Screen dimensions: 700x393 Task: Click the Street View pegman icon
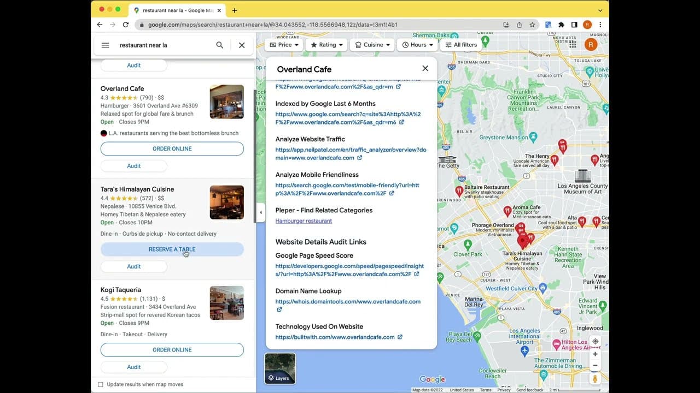[x=595, y=378]
